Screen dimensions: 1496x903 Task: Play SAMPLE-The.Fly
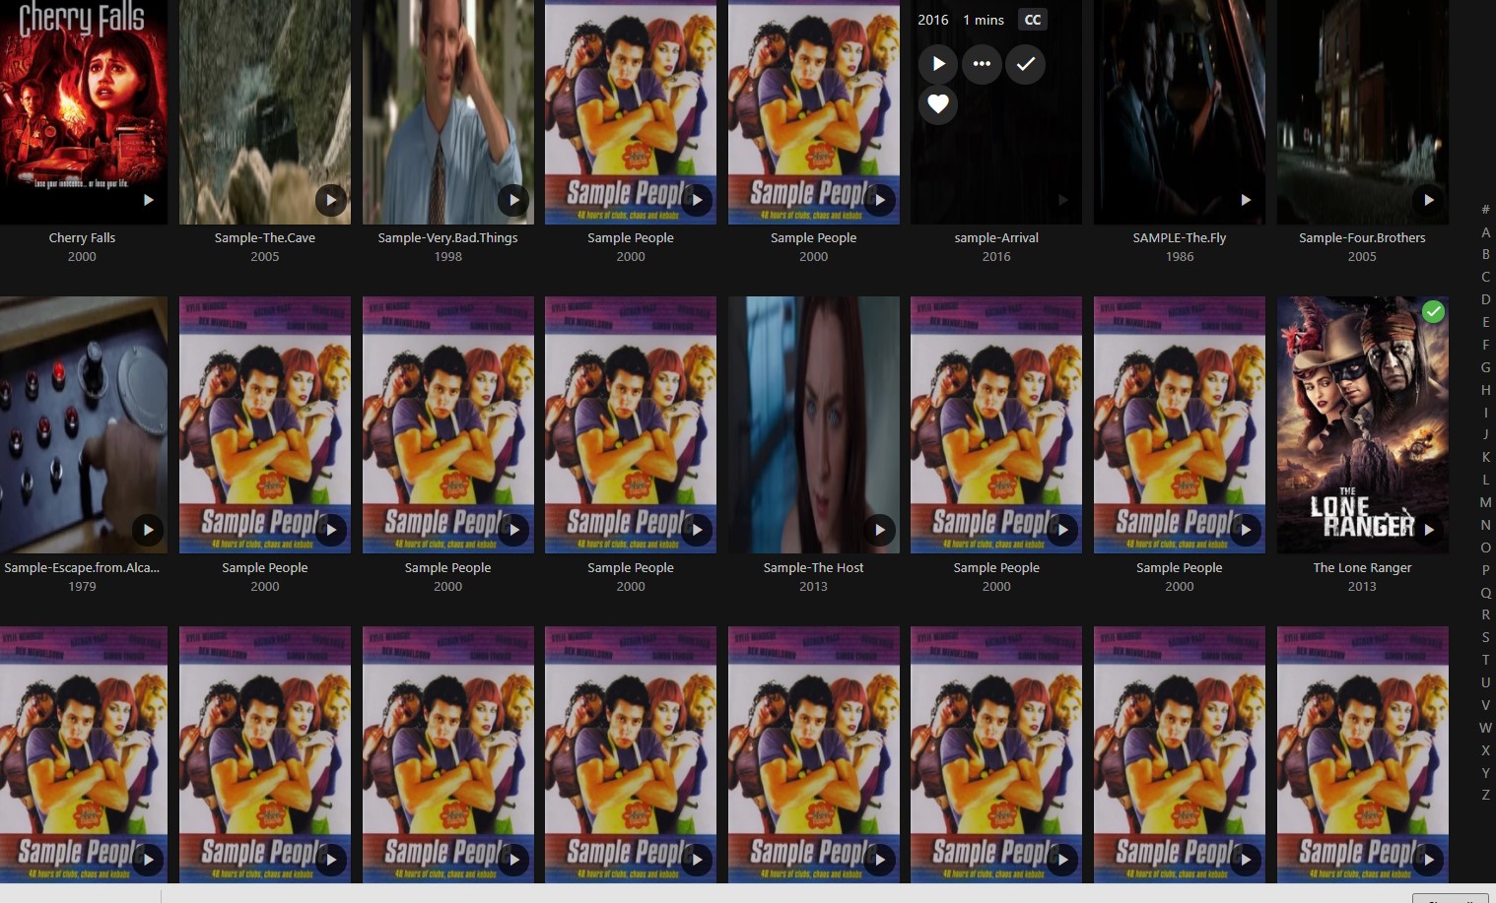click(1245, 199)
